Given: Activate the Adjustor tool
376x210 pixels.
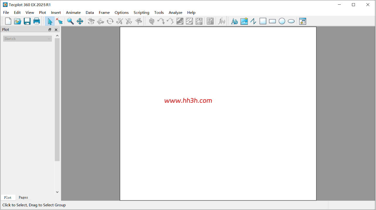Looking at the screenshot, I should [x=59, y=21].
